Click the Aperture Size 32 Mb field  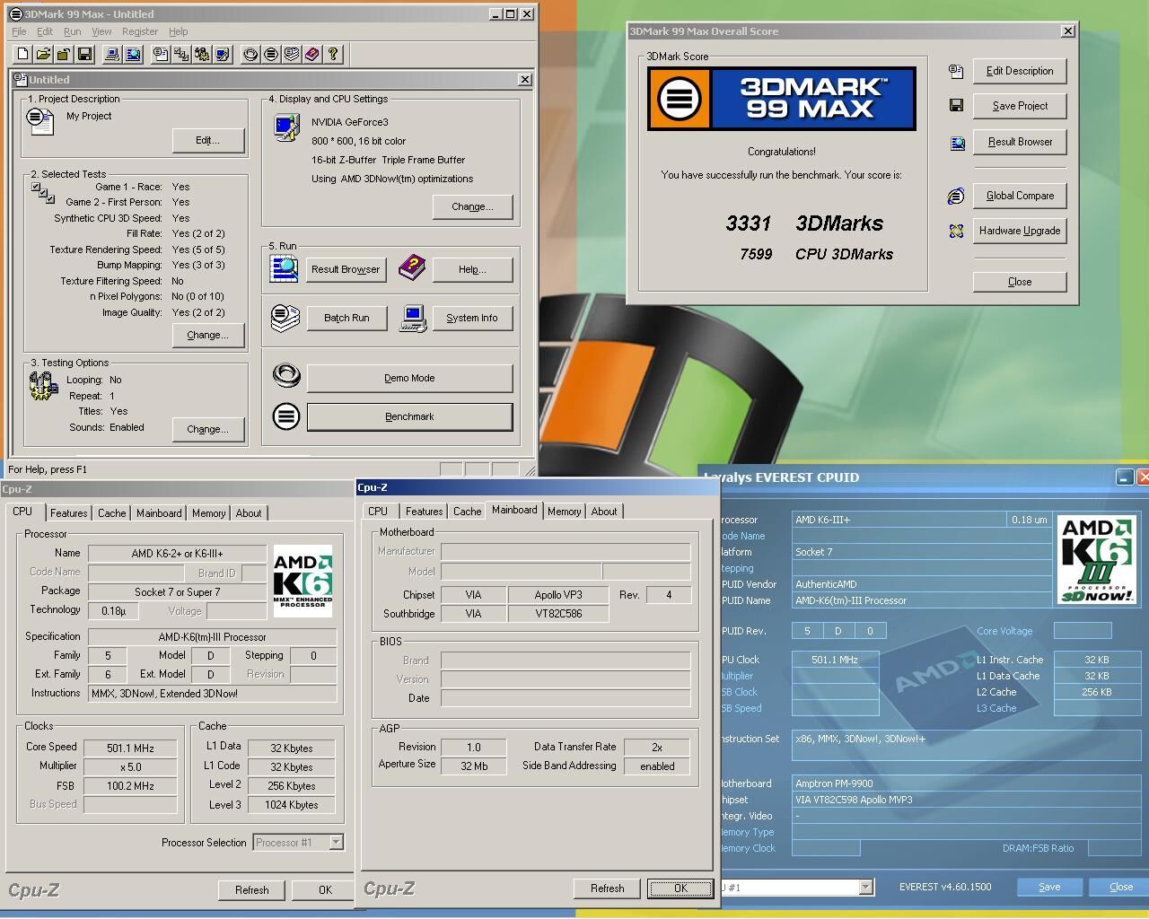474,766
